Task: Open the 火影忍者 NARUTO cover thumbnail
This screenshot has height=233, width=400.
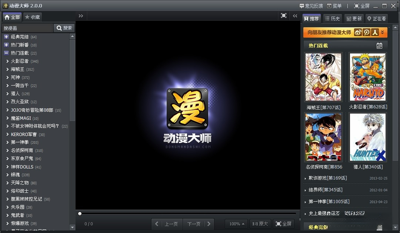Action: (368, 77)
